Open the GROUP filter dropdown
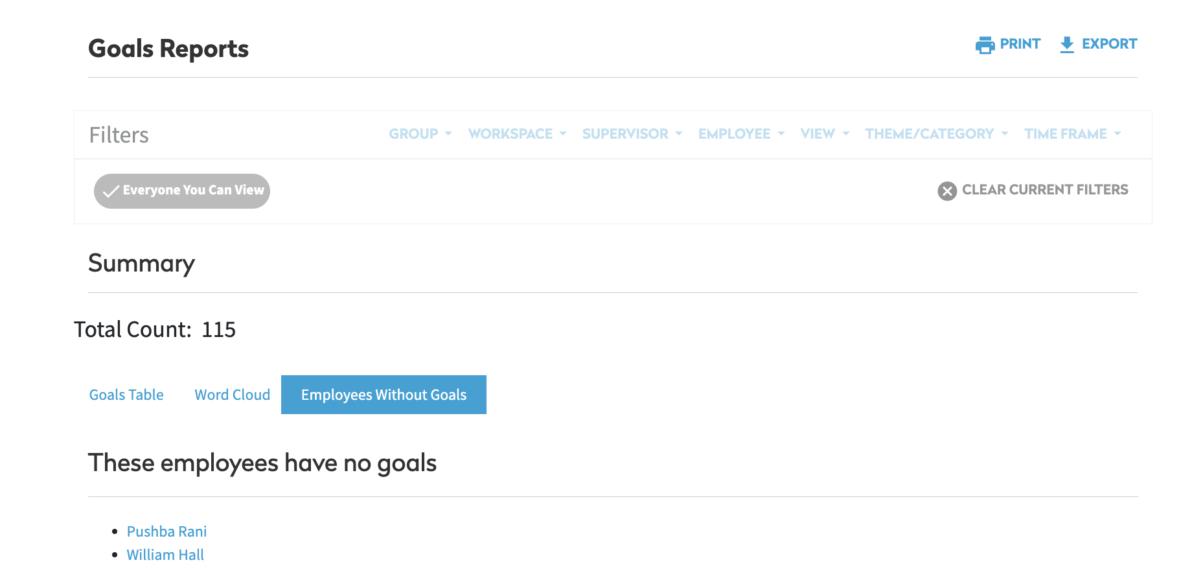 [420, 134]
